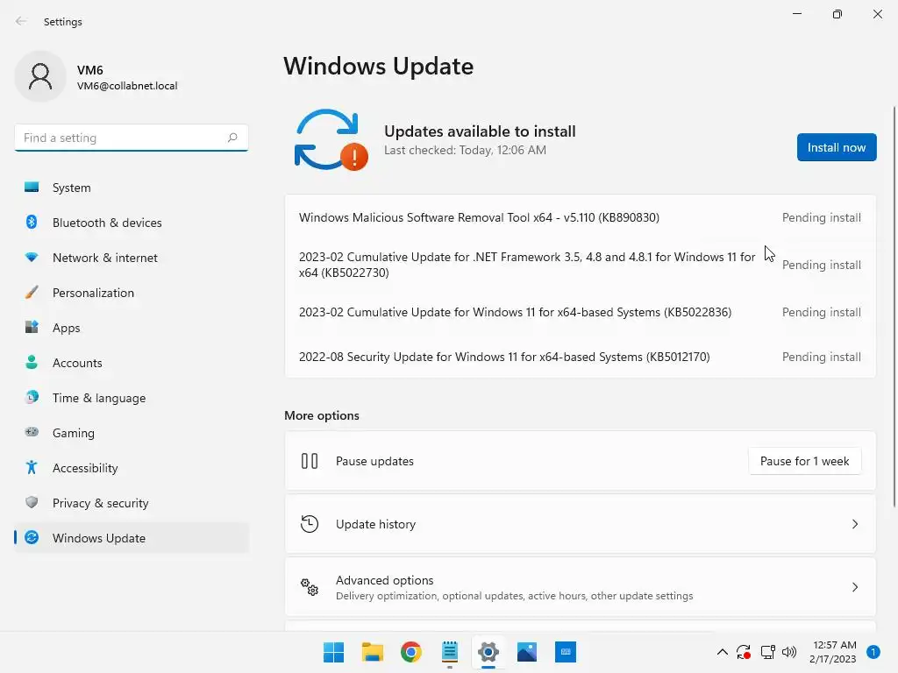Open the System settings page
This screenshot has width=898, height=673.
coord(132,188)
